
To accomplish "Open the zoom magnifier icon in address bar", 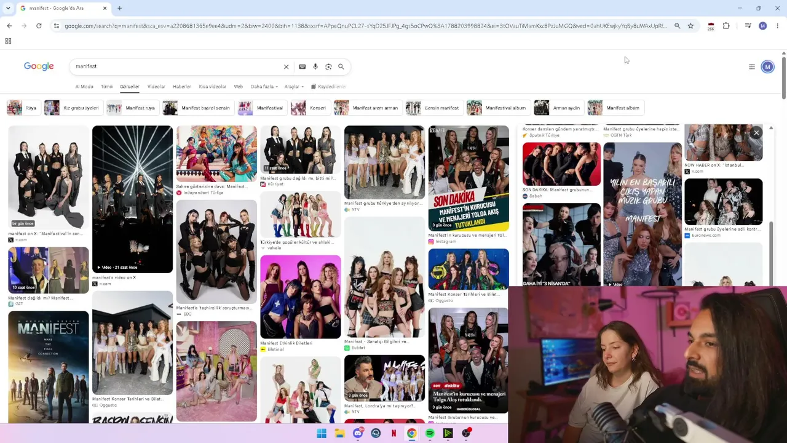I will 677,26.
